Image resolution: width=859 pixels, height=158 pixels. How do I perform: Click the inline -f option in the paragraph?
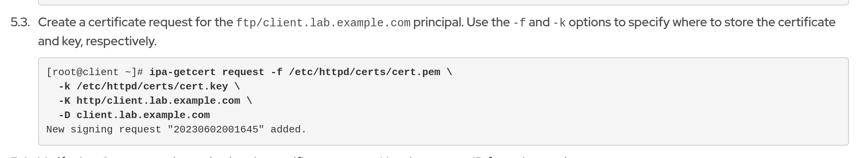[519, 23]
